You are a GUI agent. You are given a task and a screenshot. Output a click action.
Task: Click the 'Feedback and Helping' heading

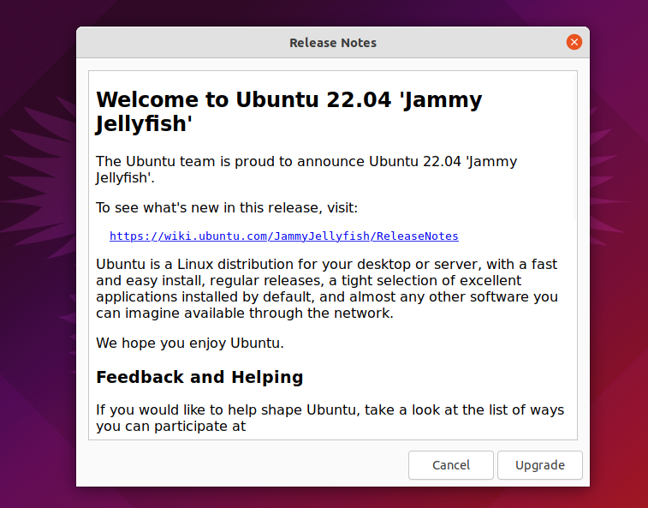coord(199,377)
